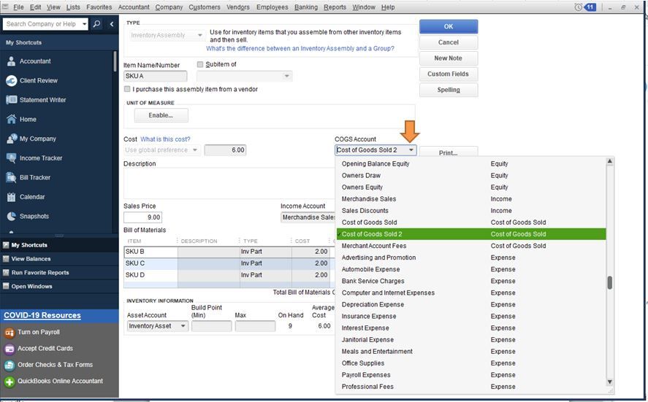Open the Income Account dropdown
The image size is (648, 402).
[308, 217]
